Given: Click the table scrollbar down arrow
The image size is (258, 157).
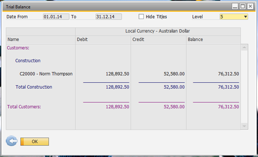Looking at the screenshot, I should pyautogui.click(x=244, y=126).
